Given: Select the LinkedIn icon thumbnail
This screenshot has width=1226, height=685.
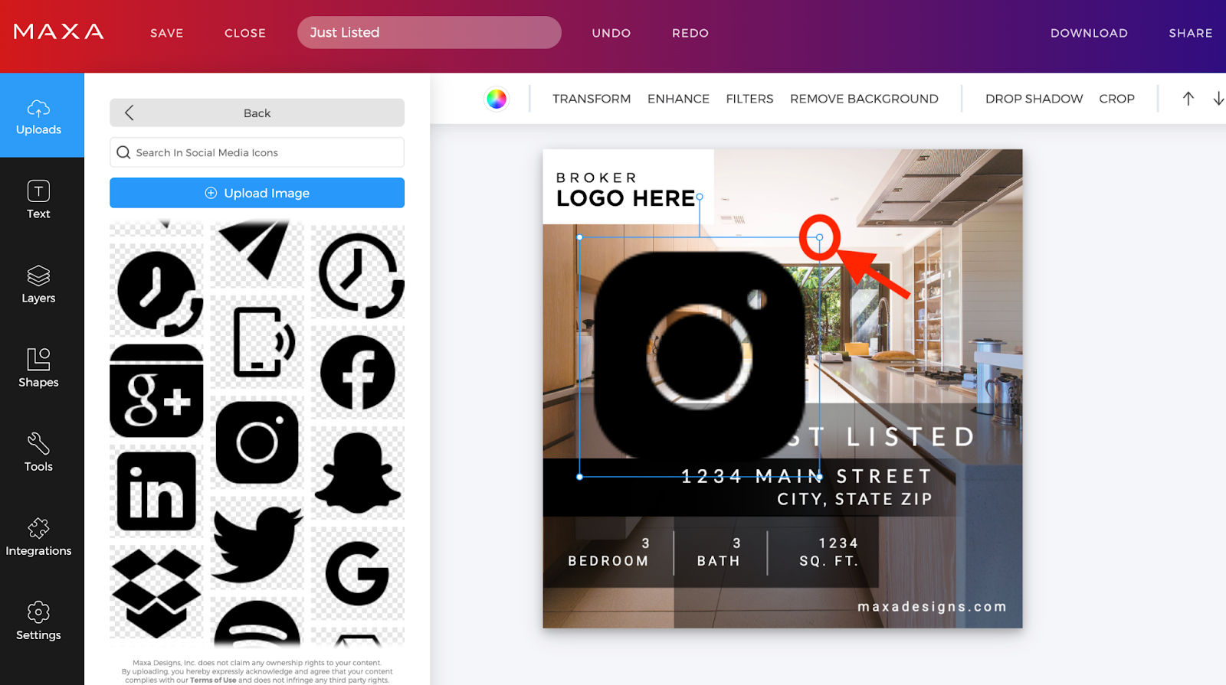Looking at the screenshot, I should coord(157,491).
